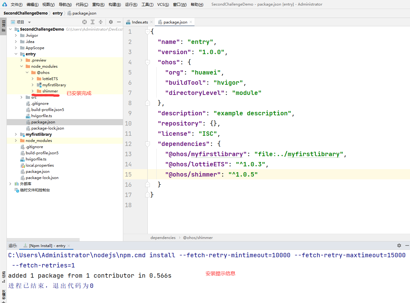Expand the lottieETS folder

tap(33, 79)
